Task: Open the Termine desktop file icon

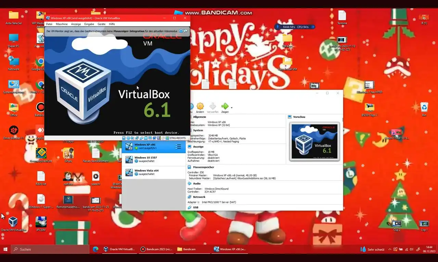Action: click(x=342, y=18)
